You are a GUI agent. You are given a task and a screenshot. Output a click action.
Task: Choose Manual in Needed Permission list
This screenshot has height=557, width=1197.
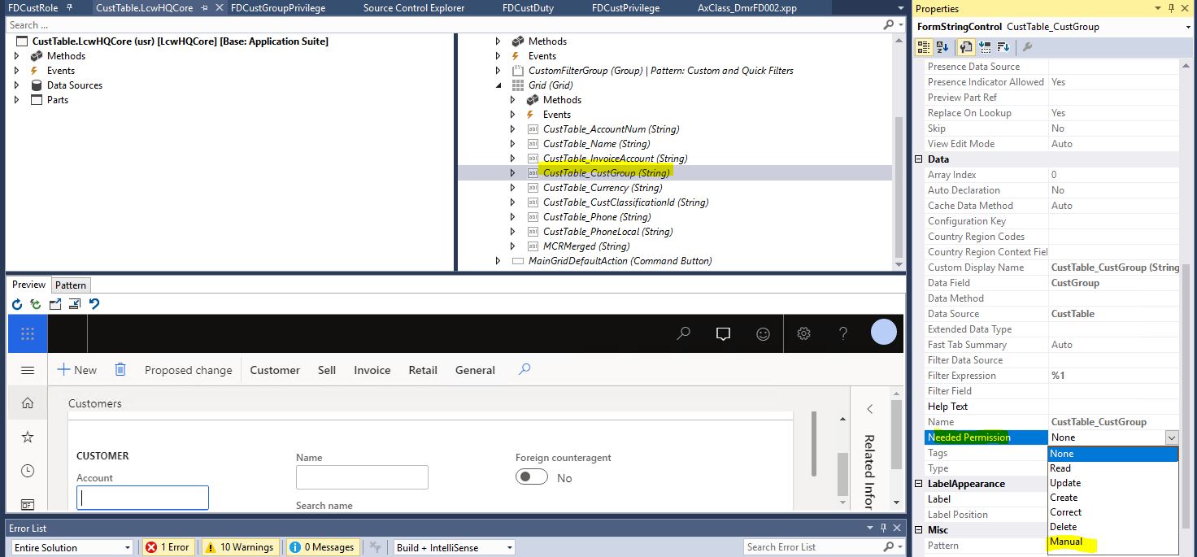click(1066, 542)
